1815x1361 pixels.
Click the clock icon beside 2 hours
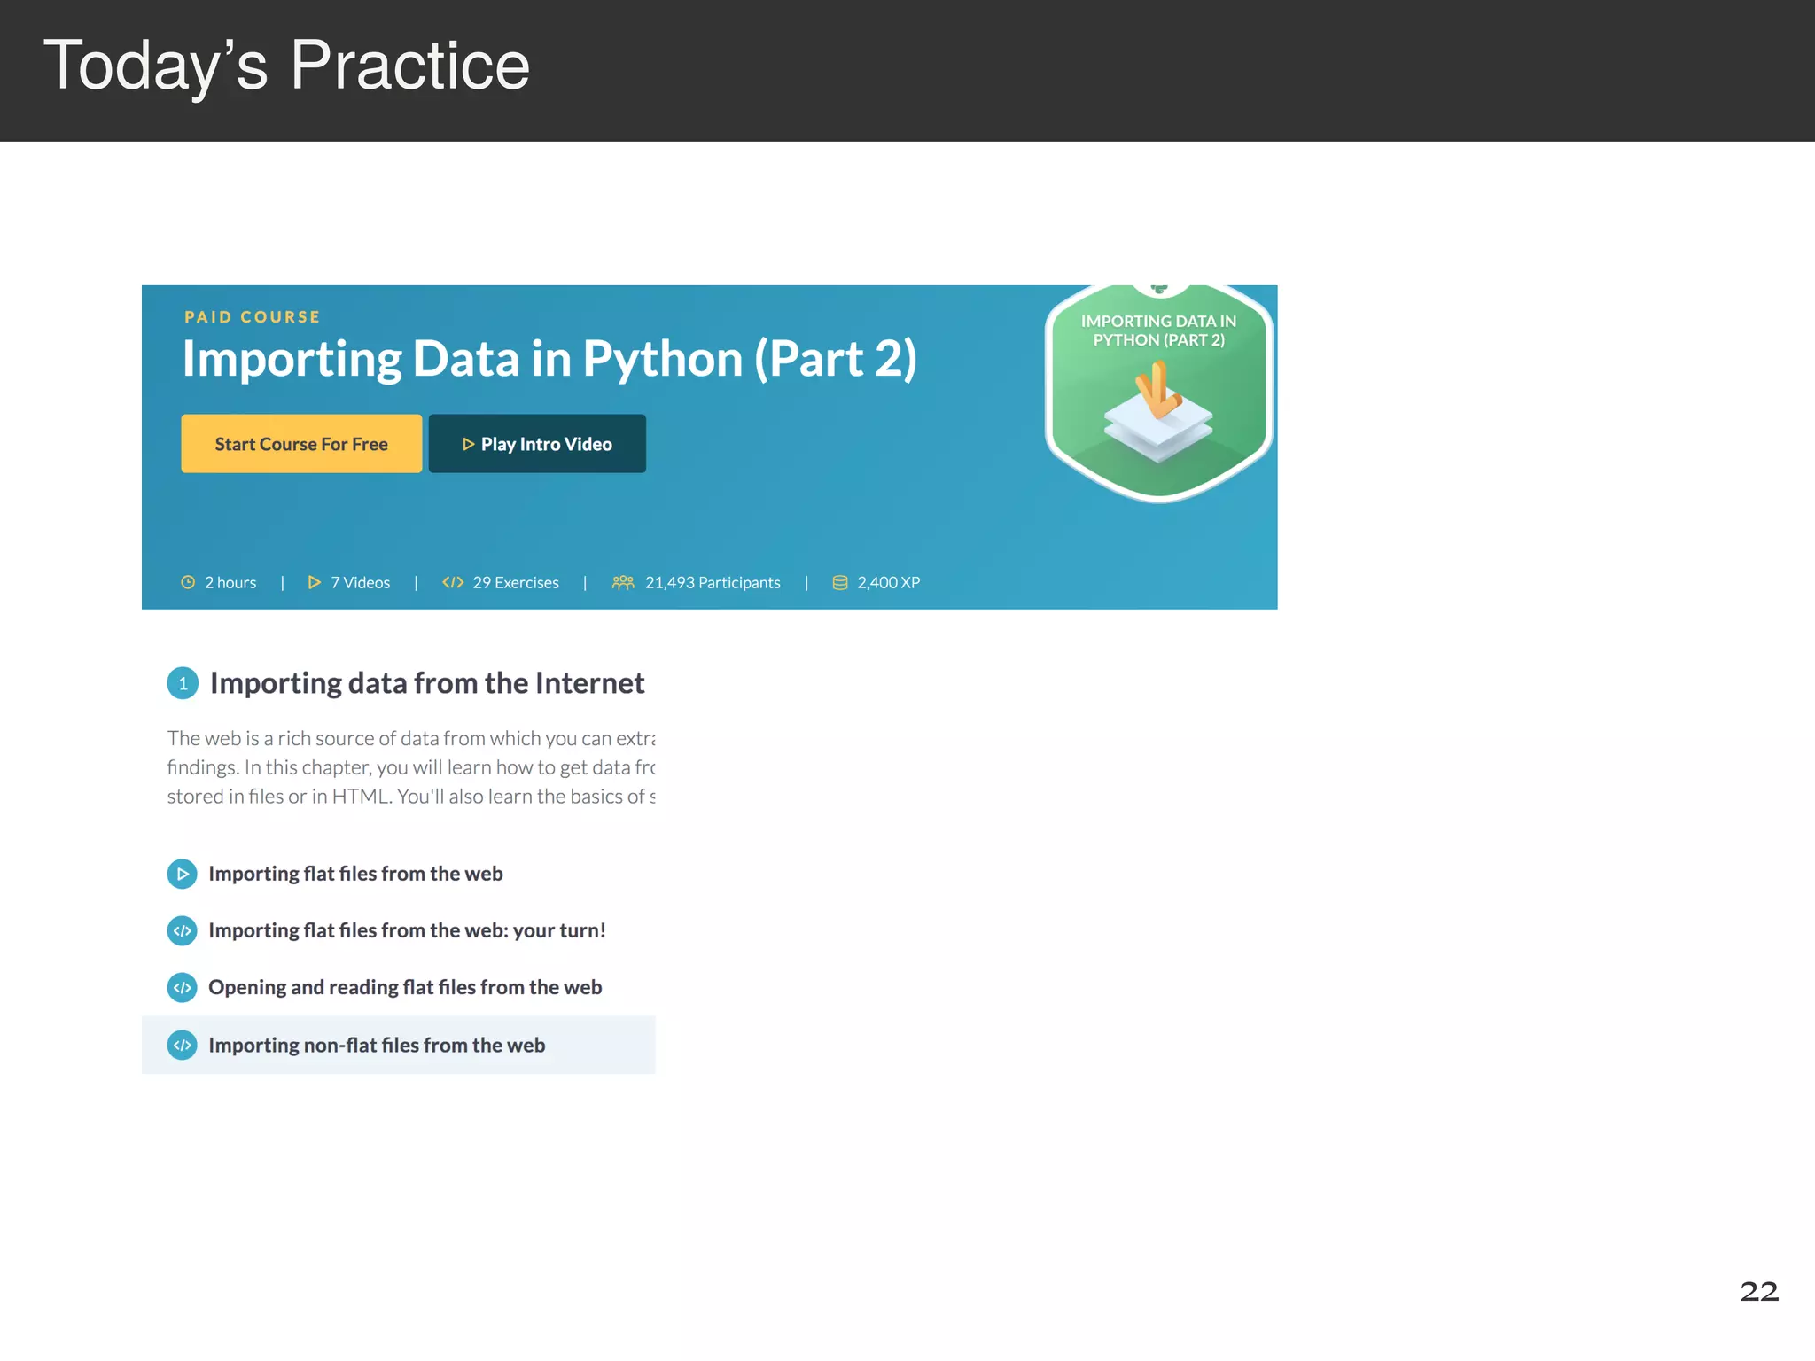coord(188,582)
